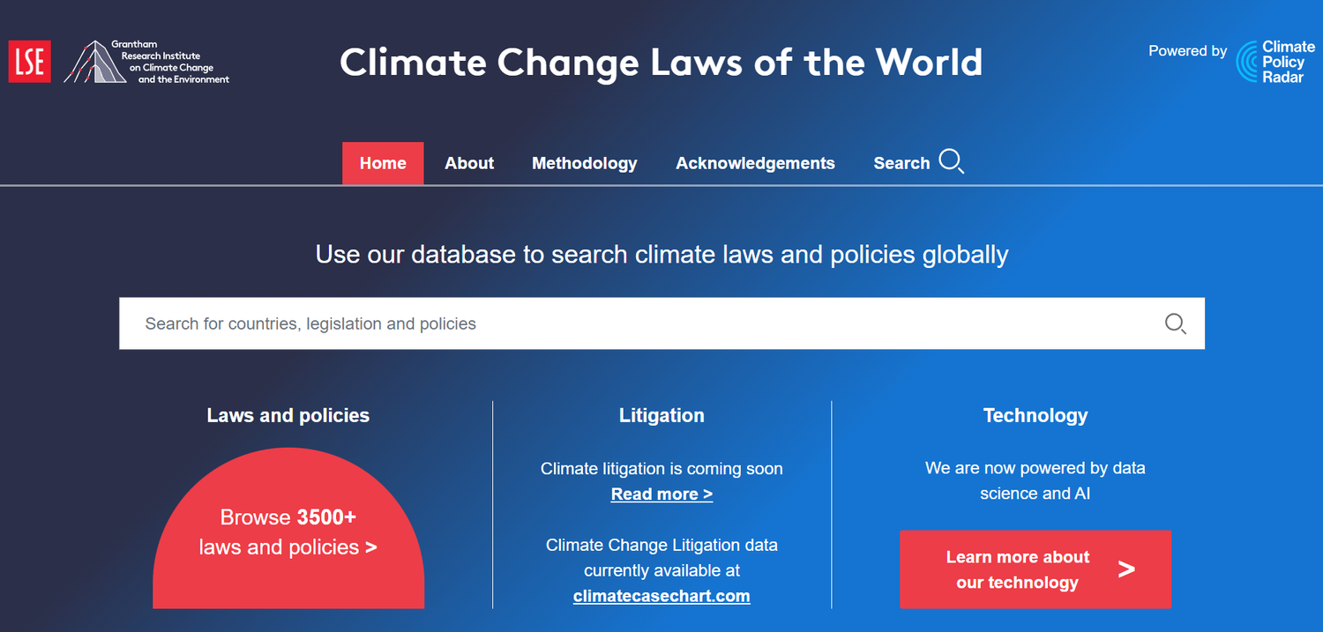Image resolution: width=1323 pixels, height=632 pixels.
Task: Open the Methodology page
Action: (x=585, y=163)
